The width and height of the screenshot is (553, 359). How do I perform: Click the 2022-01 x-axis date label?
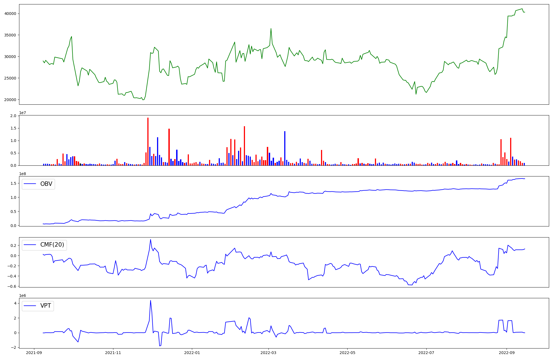tap(192, 353)
